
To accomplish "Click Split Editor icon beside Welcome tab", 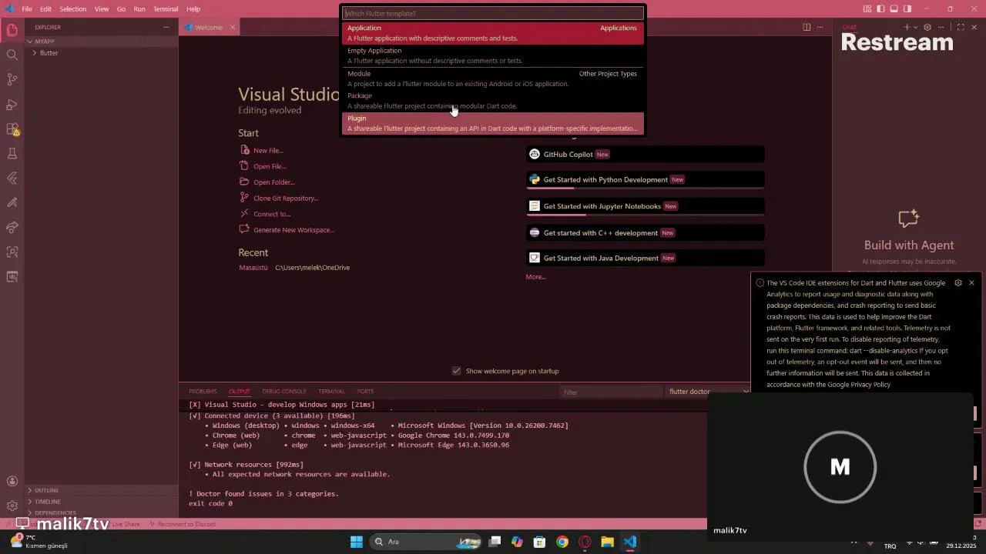I will pos(807,27).
